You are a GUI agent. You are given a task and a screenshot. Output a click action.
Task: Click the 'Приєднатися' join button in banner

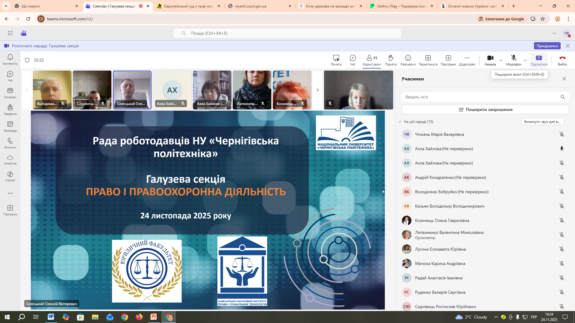547,46
